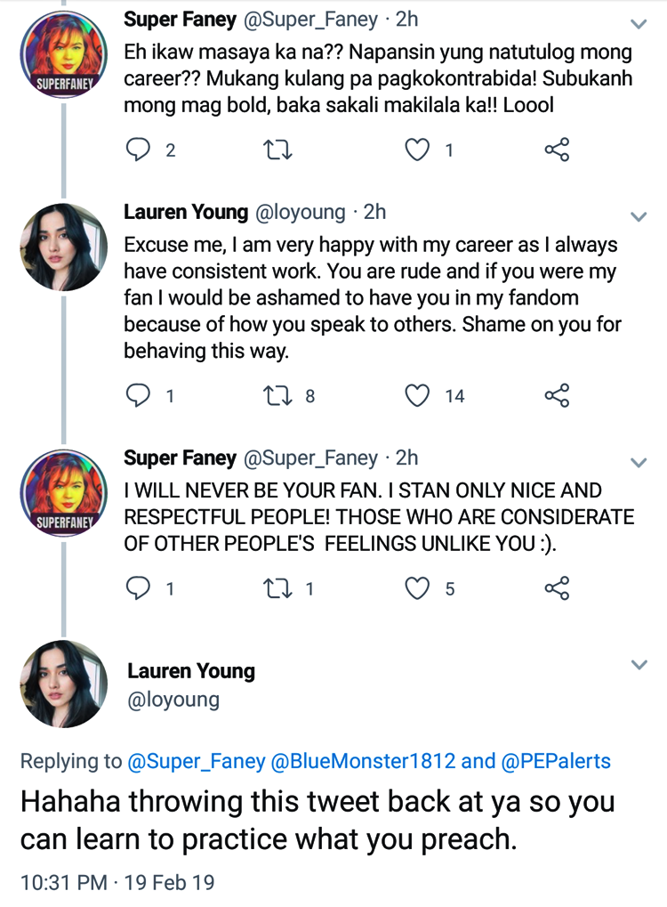
Task: Open the @PEPalerts mention link
Action: tap(556, 761)
